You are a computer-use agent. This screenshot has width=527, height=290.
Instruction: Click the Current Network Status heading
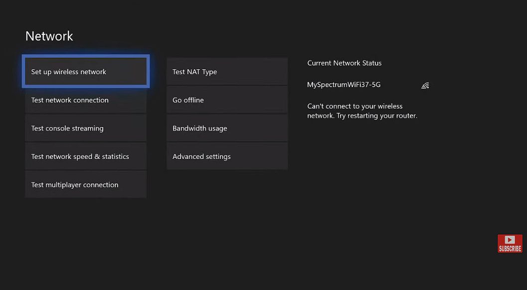tap(344, 63)
